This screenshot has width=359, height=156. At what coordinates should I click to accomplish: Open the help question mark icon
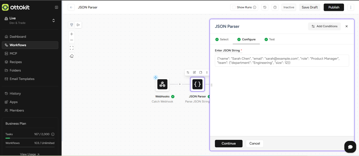275,7
